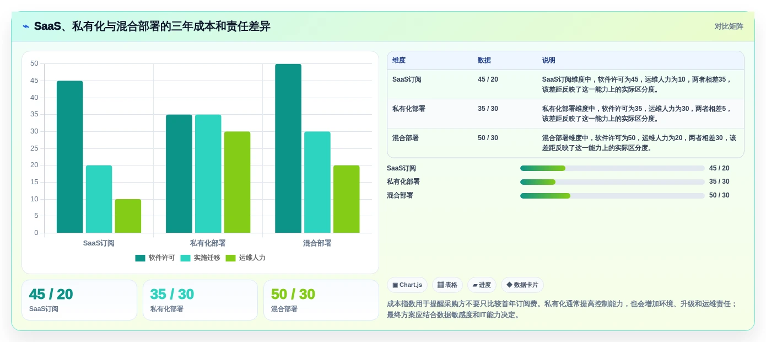766x342 pixels.
Task: Click the SaaS订阅 软件许可 bar at 45
Action: tap(70, 157)
